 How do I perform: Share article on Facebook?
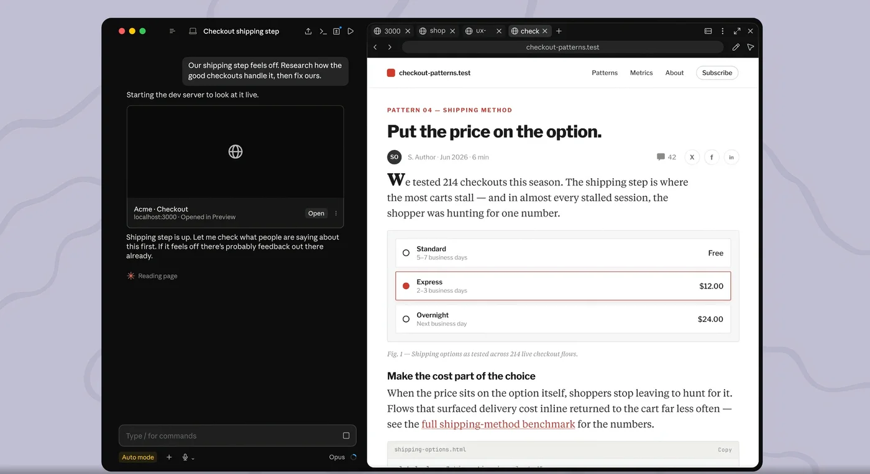tap(712, 157)
